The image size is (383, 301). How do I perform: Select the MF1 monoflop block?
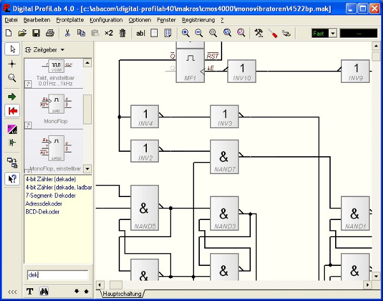[x=190, y=66]
